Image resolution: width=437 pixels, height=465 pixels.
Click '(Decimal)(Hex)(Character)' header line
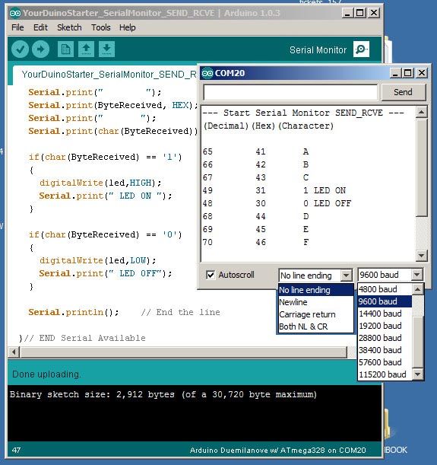[268, 126]
